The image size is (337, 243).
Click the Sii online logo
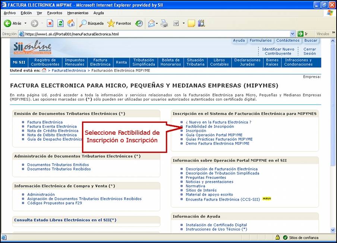click(x=32, y=47)
